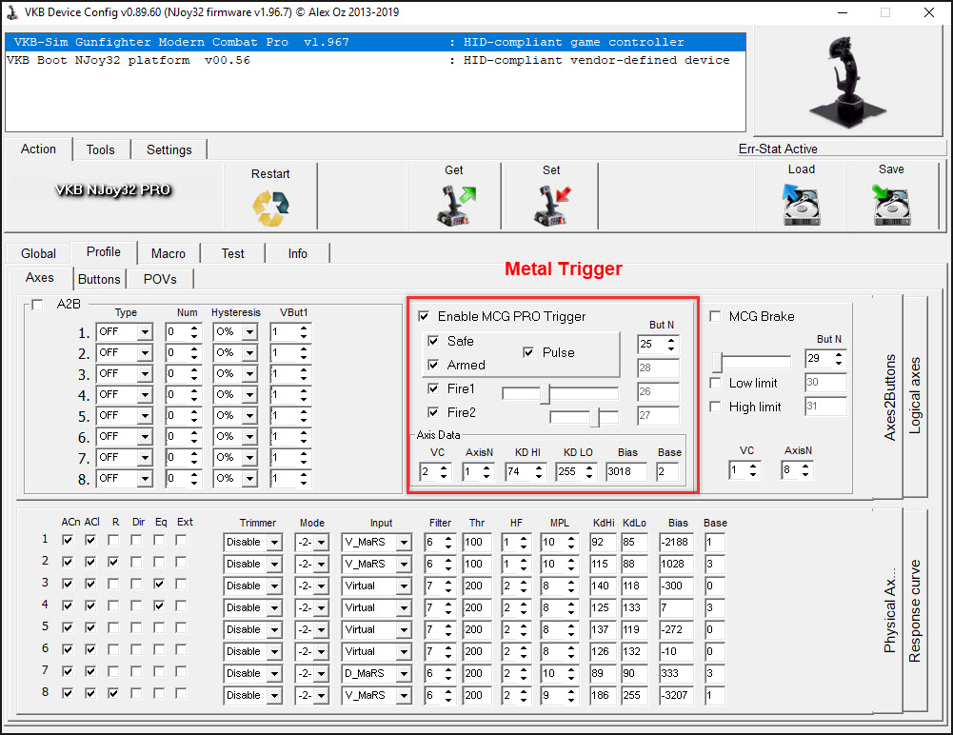
Task: Select the Response curve vertical tab
Action: [x=915, y=610]
